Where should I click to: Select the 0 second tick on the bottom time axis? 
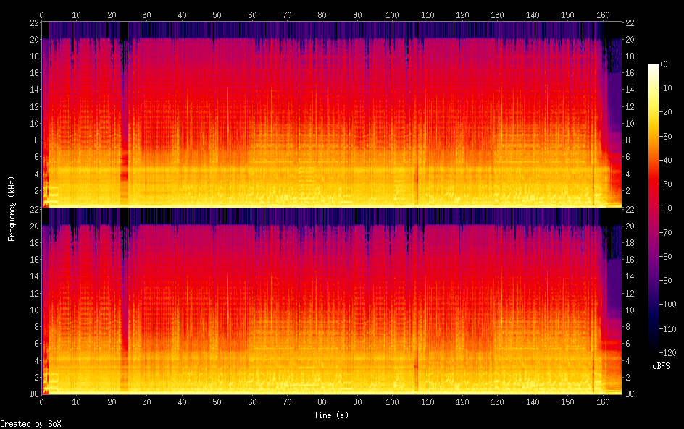click(42, 402)
